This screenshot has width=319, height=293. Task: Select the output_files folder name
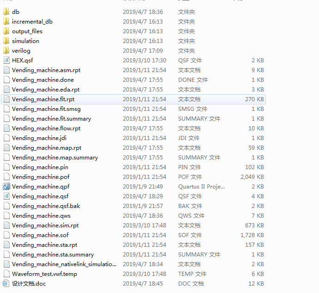[x=27, y=31]
